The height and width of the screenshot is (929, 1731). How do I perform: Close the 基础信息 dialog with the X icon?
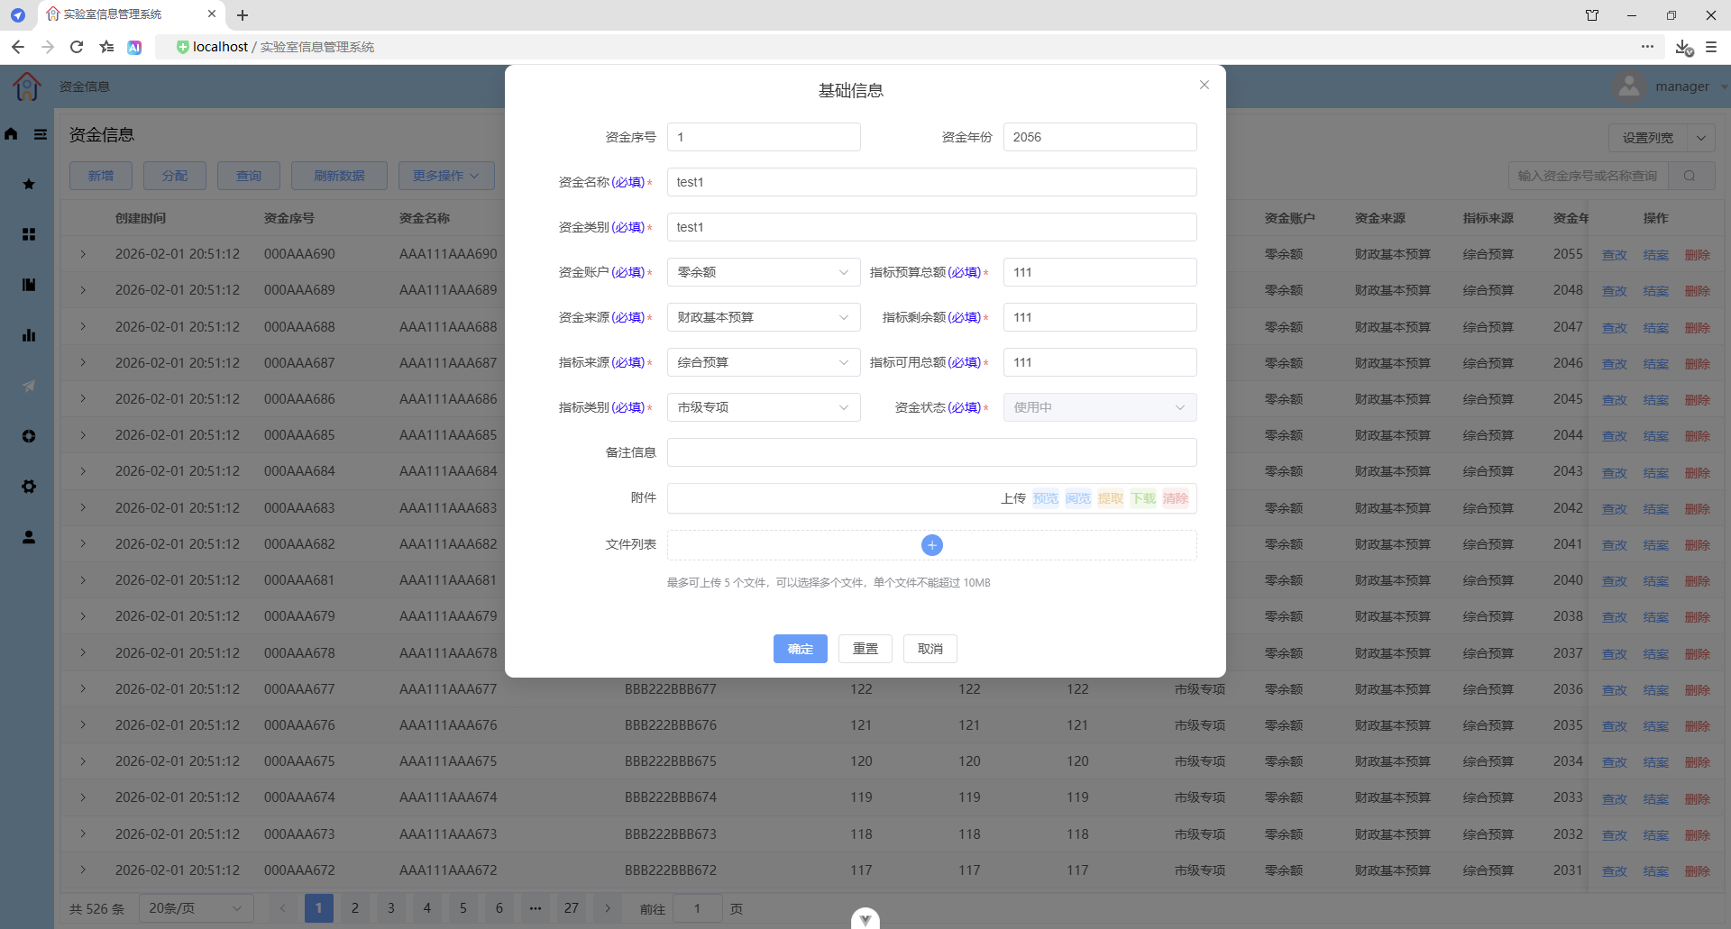pyautogui.click(x=1204, y=85)
